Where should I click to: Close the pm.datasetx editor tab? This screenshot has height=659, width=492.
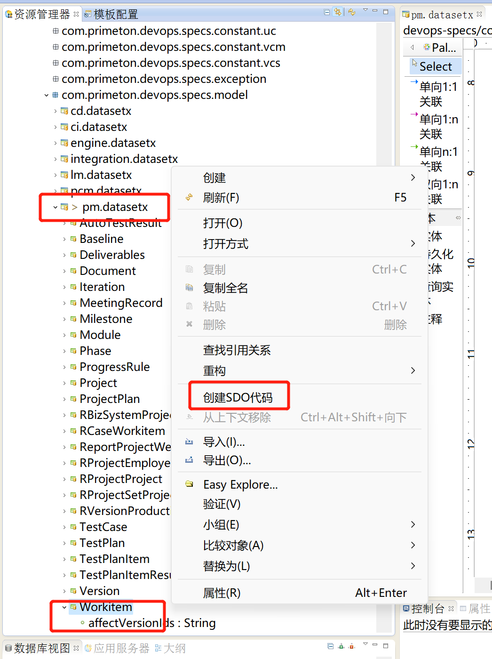coord(479,15)
